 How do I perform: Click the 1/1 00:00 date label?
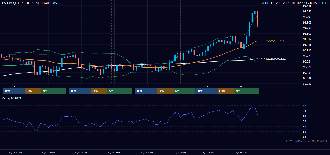click(x=180, y=152)
